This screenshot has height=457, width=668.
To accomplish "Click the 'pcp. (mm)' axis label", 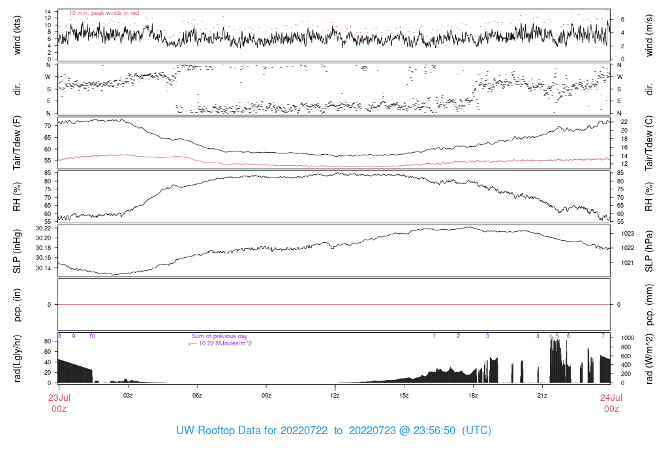I will tap(649, 305).
